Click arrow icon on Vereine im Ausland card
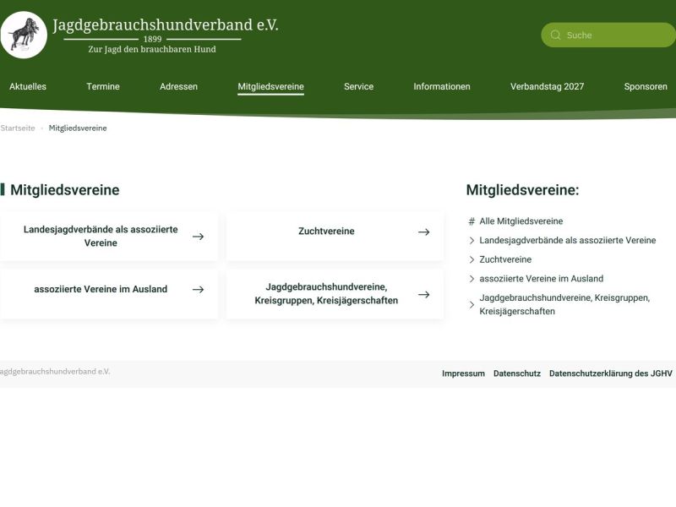Viewport: 676px width, 507px height. (199, 290)
